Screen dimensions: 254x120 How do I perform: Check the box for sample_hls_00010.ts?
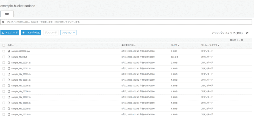(x=4, y=115)
